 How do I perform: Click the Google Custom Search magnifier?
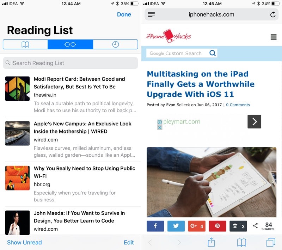[x=213, y=53]
